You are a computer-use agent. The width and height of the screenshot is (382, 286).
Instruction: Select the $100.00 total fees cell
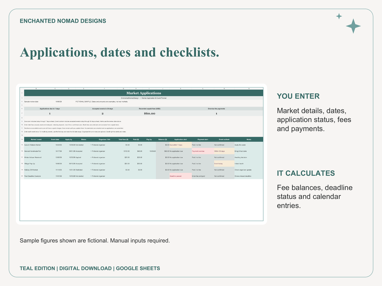[x=124, y=151]
